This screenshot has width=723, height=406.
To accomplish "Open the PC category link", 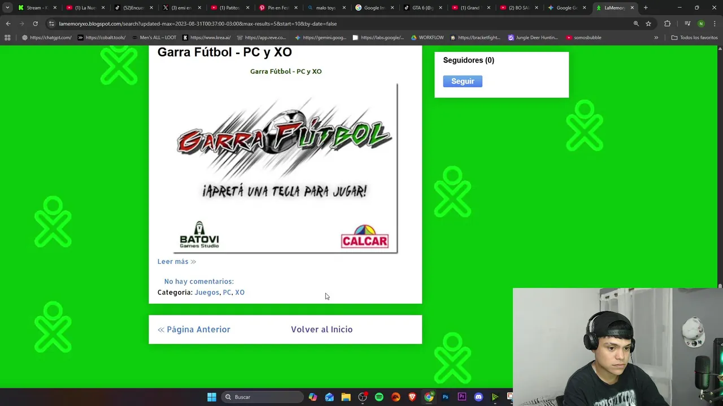I will (x=227, y=292).
